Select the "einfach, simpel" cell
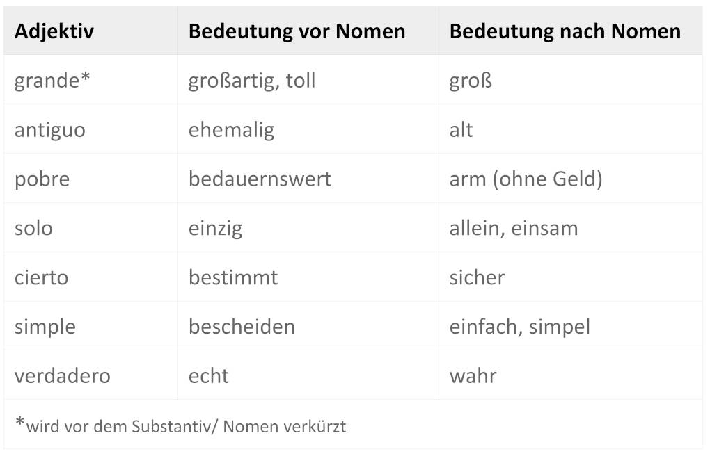Viewport: 710px width, 456px height. click(519, 327)
